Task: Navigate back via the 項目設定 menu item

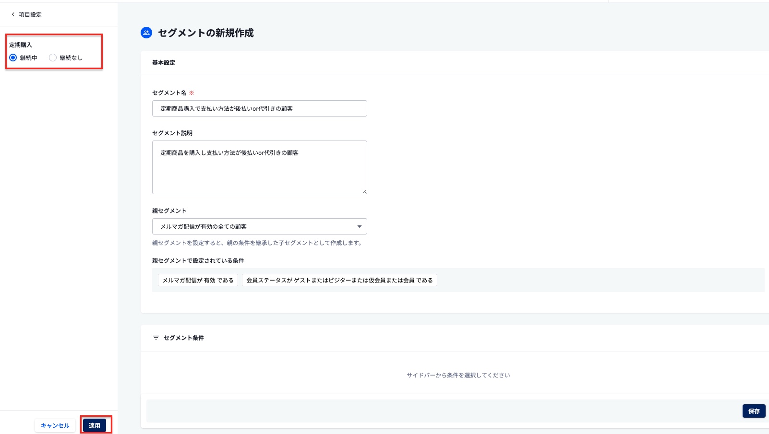Action: [x=29, y=14]
